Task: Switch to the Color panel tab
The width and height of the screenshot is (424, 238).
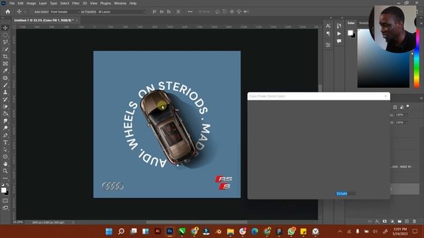Action: click(351, 23)
